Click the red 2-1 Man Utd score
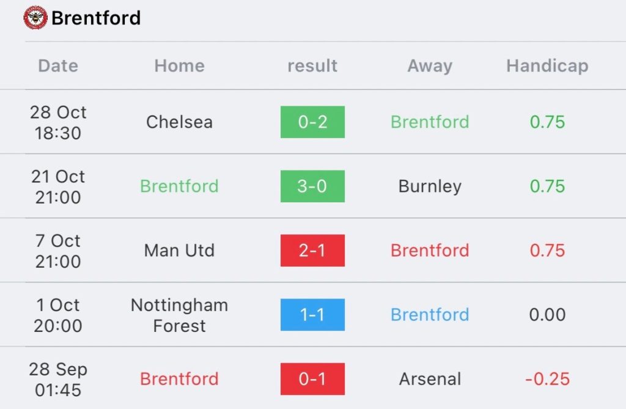 point(312,251)
